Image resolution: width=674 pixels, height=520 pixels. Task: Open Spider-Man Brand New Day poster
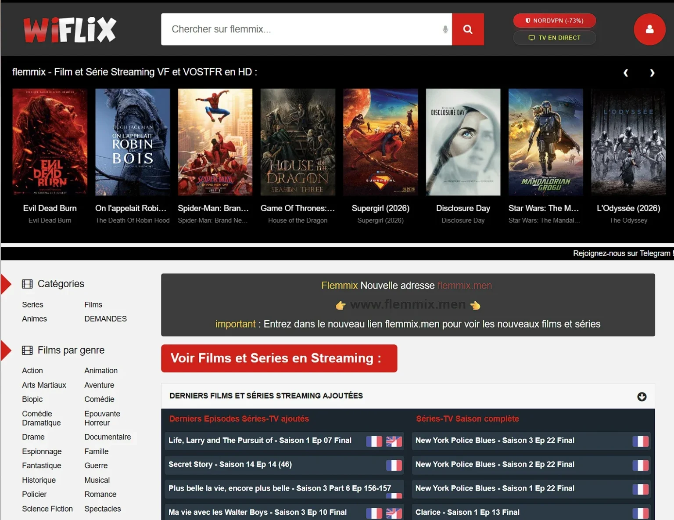(215, 142)
